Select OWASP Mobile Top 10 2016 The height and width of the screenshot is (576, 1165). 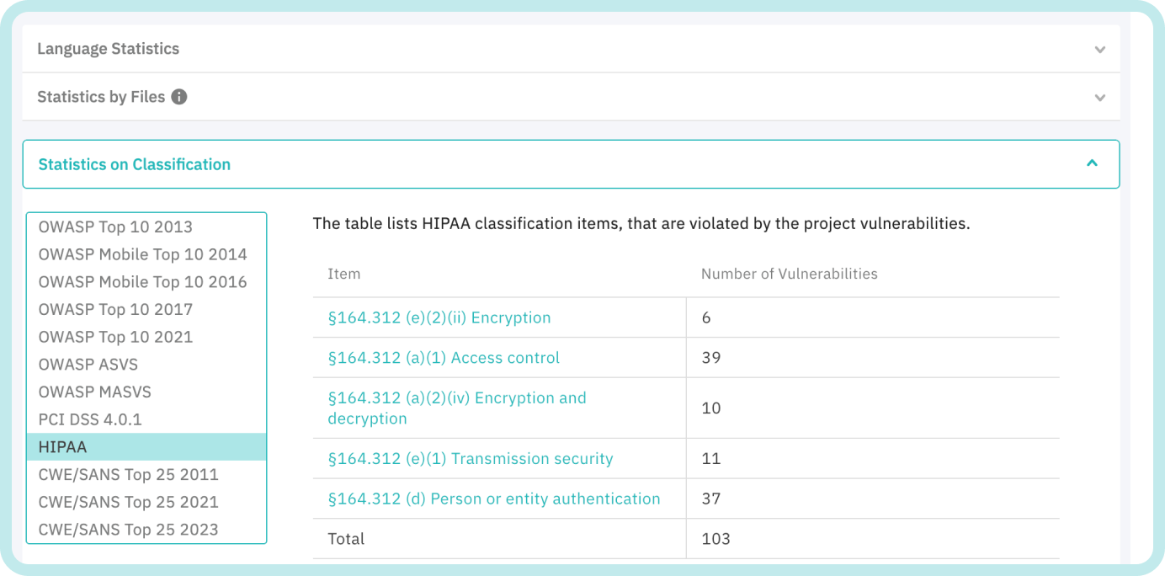coord(146,282)
